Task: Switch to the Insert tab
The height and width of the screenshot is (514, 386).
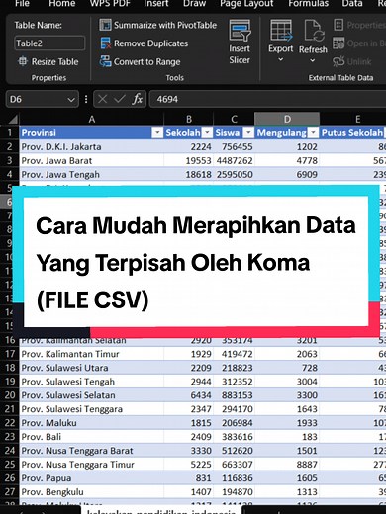Action: point(156,4)
